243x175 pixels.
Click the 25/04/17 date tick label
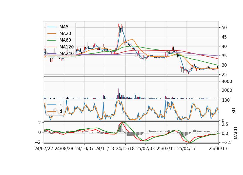coord(187,149)
